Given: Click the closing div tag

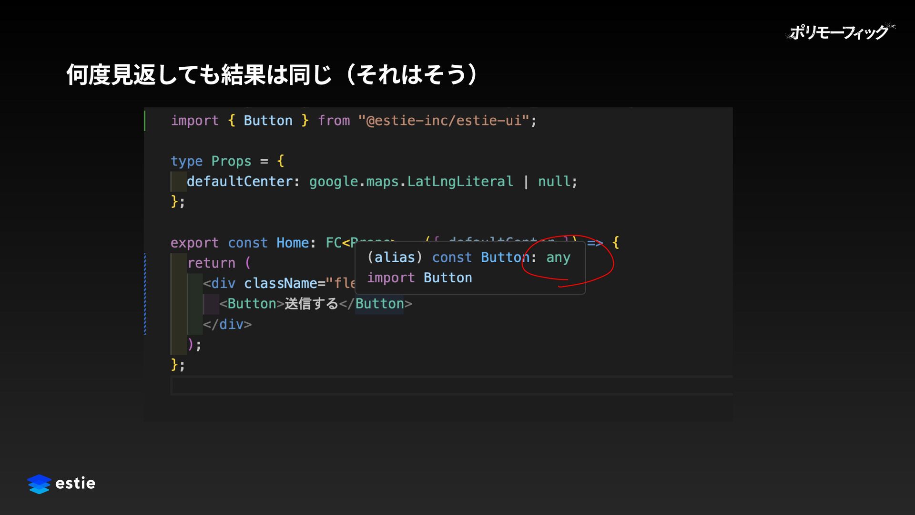Looking at the screenshot, I should 227,324.
